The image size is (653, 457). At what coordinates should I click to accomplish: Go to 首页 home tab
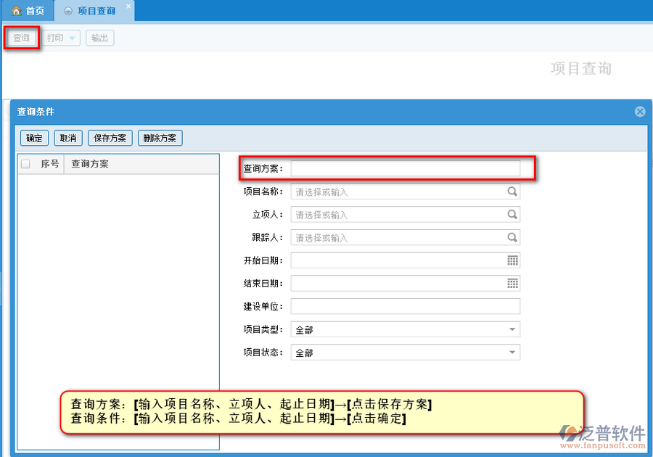pyautogui.click(x=28, y=11)
